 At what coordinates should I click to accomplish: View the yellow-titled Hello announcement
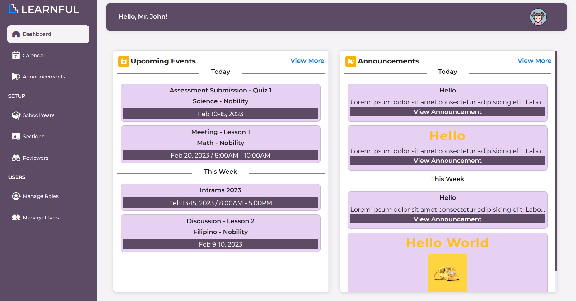447,161
